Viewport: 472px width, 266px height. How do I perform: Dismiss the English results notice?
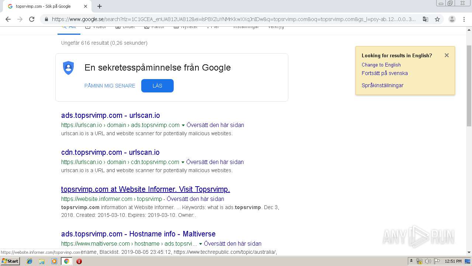pos(447,55)
